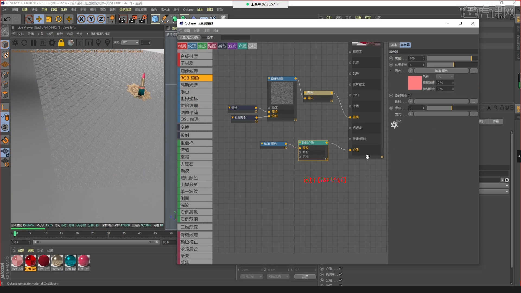521x293 pixels.
Task: Activate the Scale tool in the toolbar
Action: click(x=49, y=19)
